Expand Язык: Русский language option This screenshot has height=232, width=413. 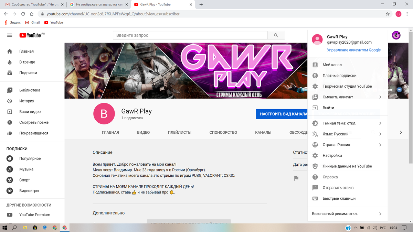(380, 134)
